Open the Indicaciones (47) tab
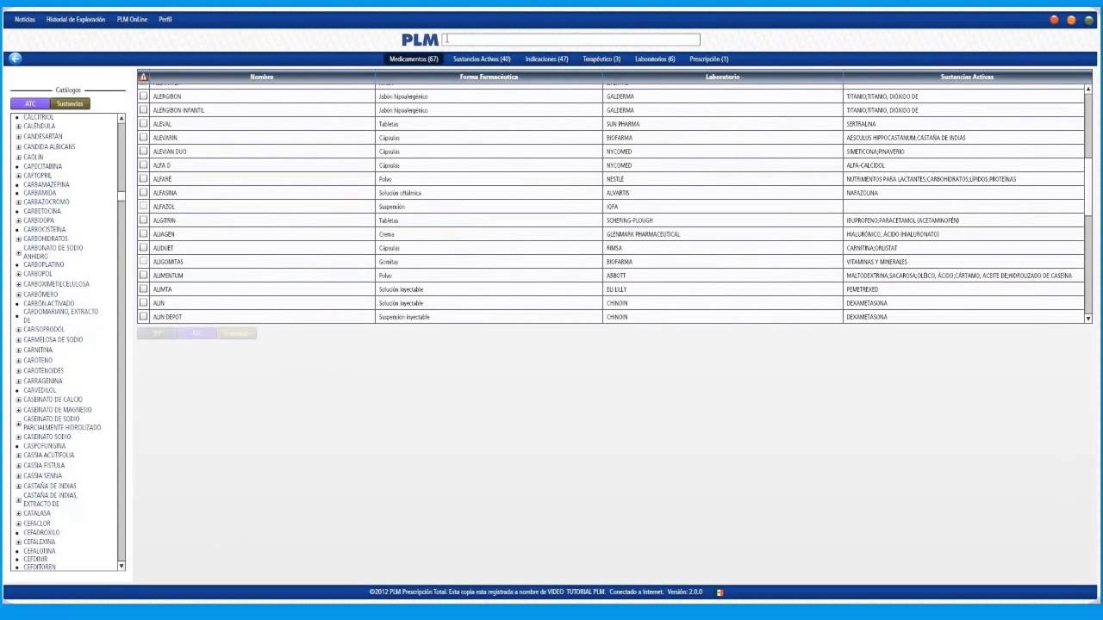Viewport: 1103px width, 620px height. (546, 59)
